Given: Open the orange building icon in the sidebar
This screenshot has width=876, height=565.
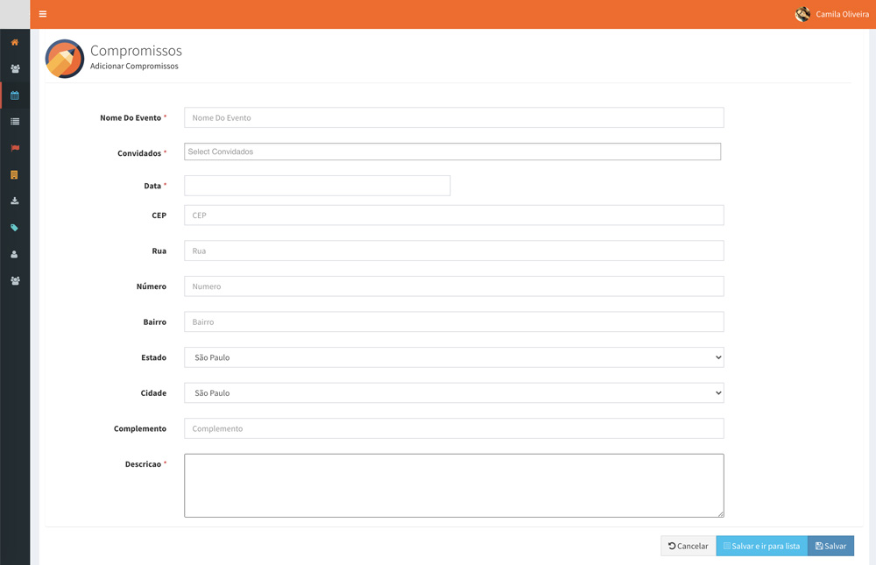Looking at the screenshot, I should tap(15, 174).
